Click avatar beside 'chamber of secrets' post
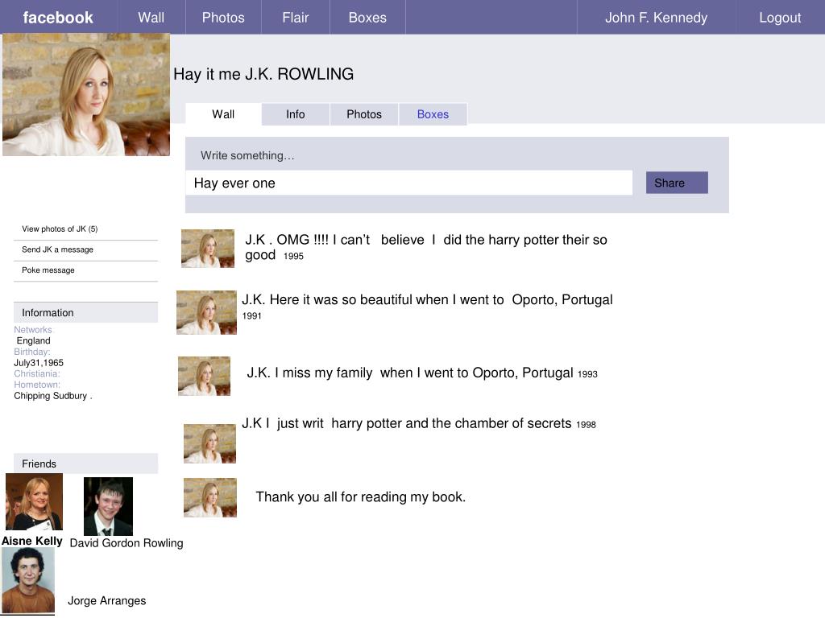 coord(209,443)
